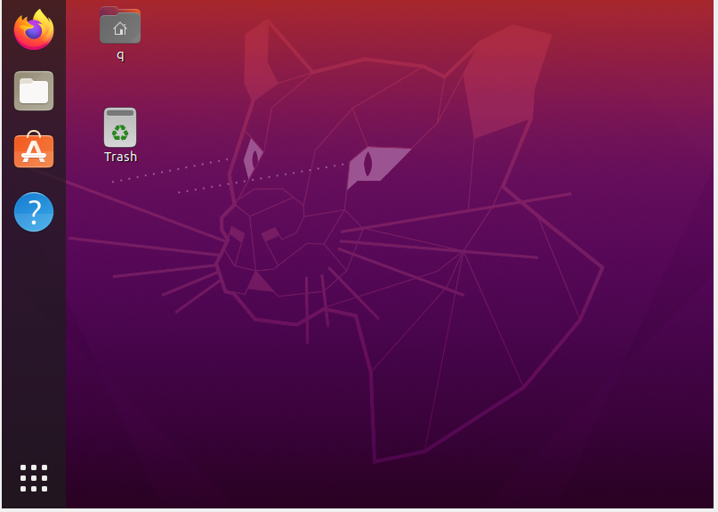Click the "q" home folder label
Image resolution: width=718 pixels, height=512 pixels.
[x=120, y=55]
